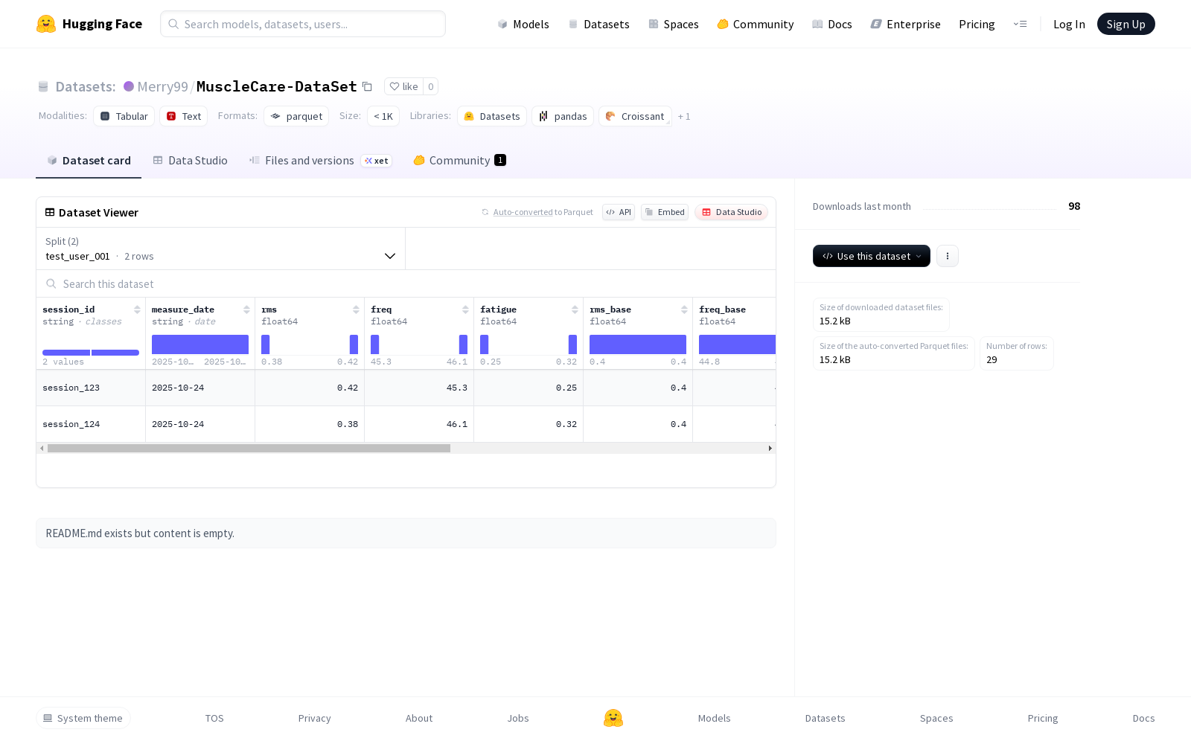Image resolution: width=1191 pixels, height=744 pixels.
Task: Click the fatigue histogram chart
Action: (x=529, y=344)
